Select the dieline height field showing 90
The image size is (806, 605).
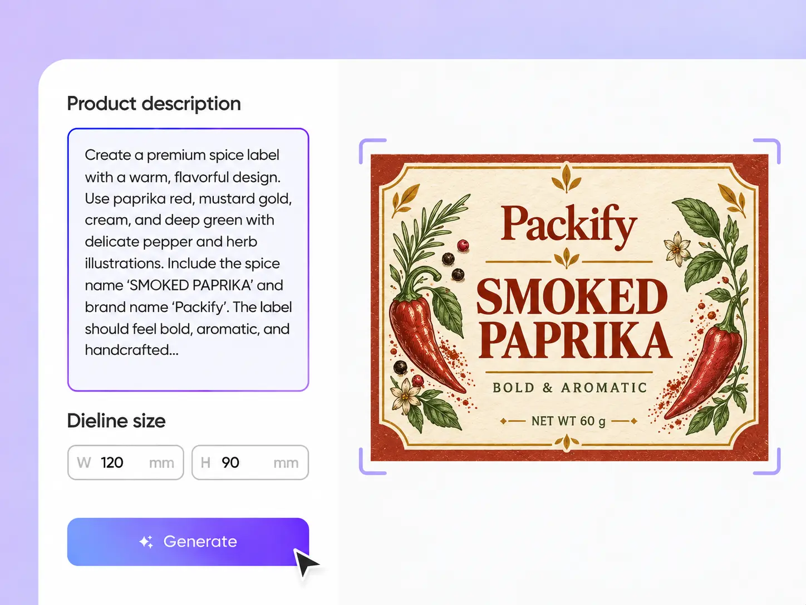coord(250,462)
